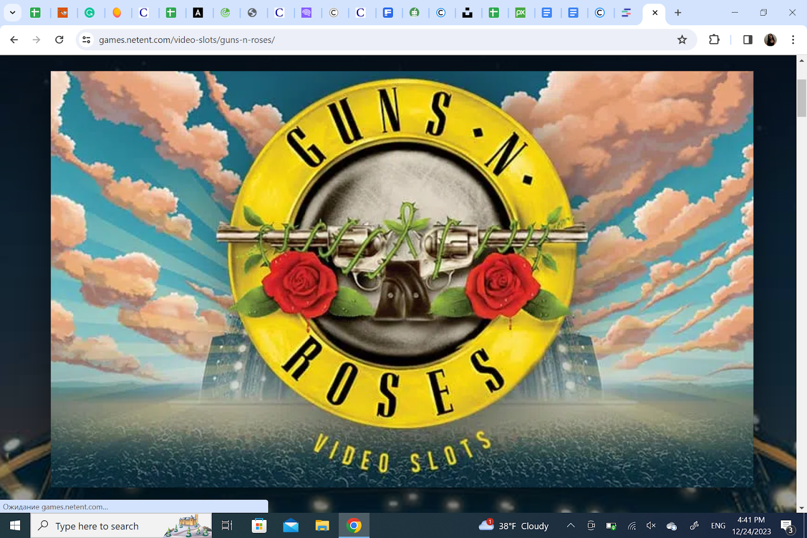Switch to the Grammarly green G tab
The width and height of the screenshot is (807, 538).
point(90,13)
